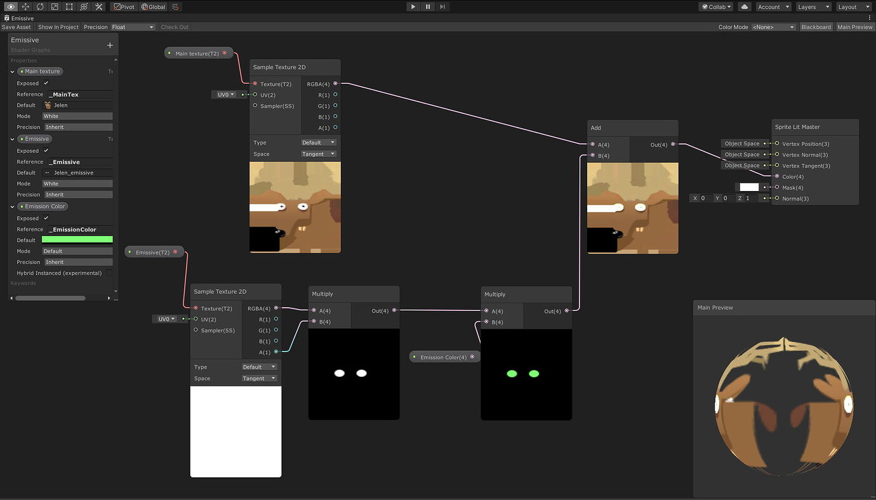Toggle the grid snapping icon

175,7
